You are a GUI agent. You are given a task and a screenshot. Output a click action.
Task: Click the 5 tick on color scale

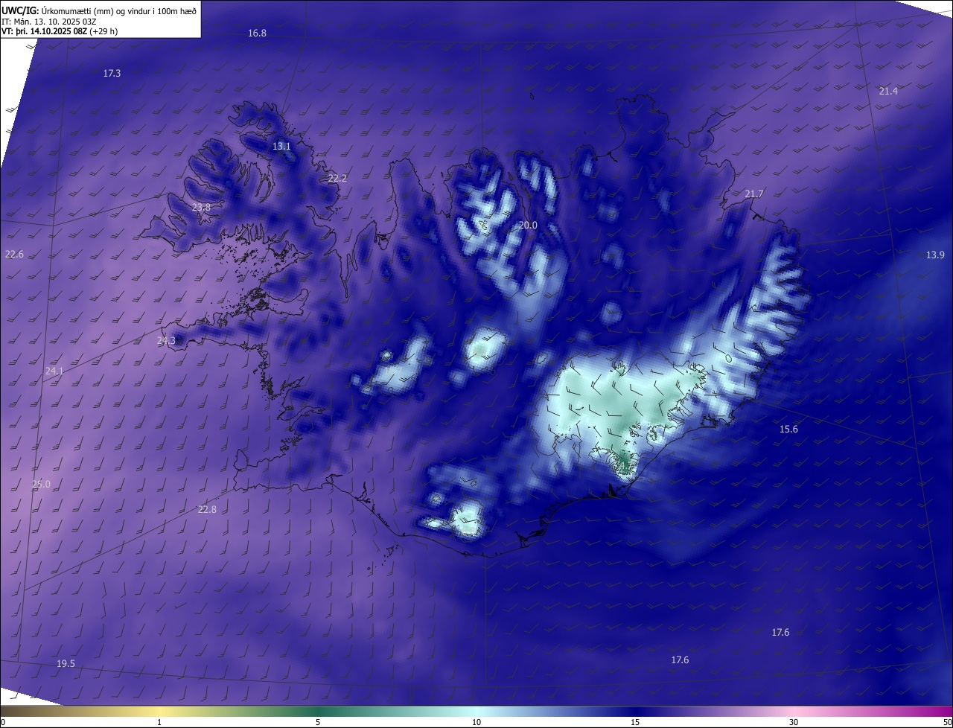pos(318,723)
